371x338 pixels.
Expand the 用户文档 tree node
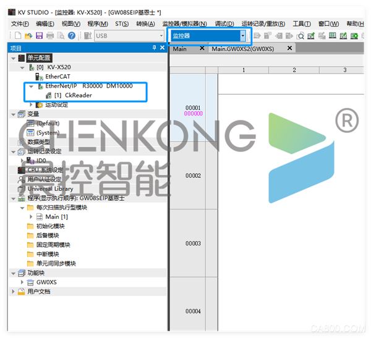coord(14,292)
